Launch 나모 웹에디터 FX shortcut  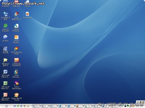[17, 16]
